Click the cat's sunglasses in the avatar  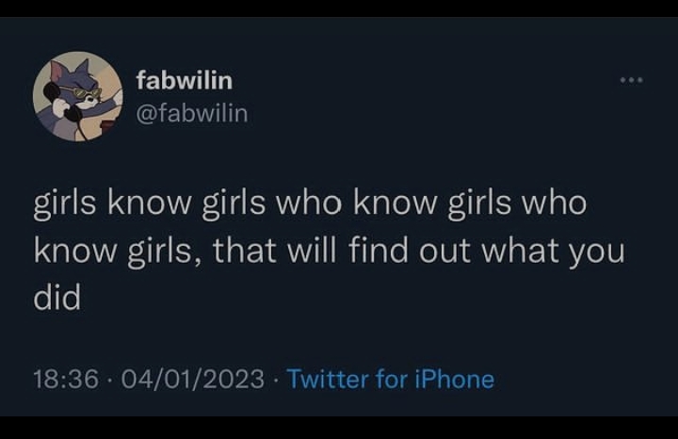tap(86, 93)
